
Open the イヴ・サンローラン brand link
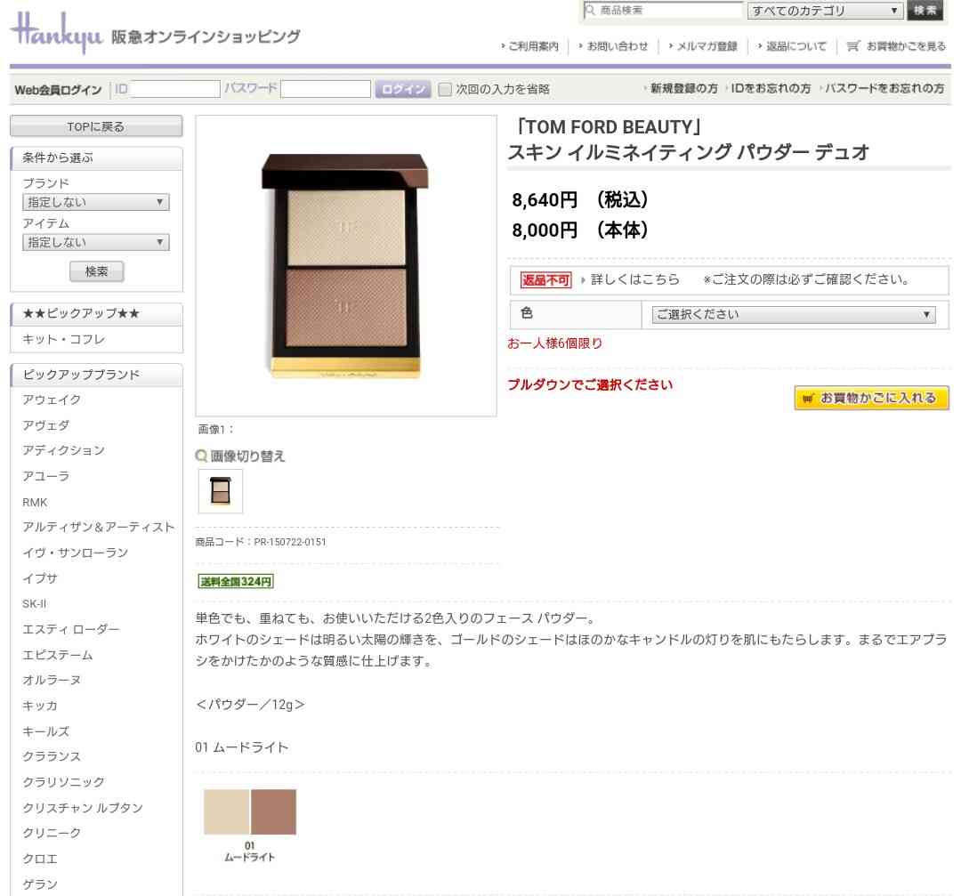[x=76, y=553]
